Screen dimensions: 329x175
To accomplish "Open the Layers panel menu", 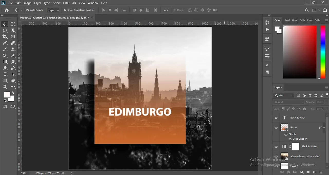I will [326, 87].
